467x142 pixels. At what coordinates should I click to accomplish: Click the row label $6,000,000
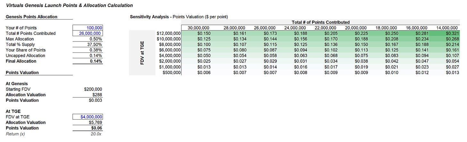pos(170,50)
